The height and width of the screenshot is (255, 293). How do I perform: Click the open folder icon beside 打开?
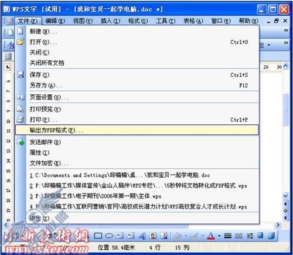(x=21, y=42)
